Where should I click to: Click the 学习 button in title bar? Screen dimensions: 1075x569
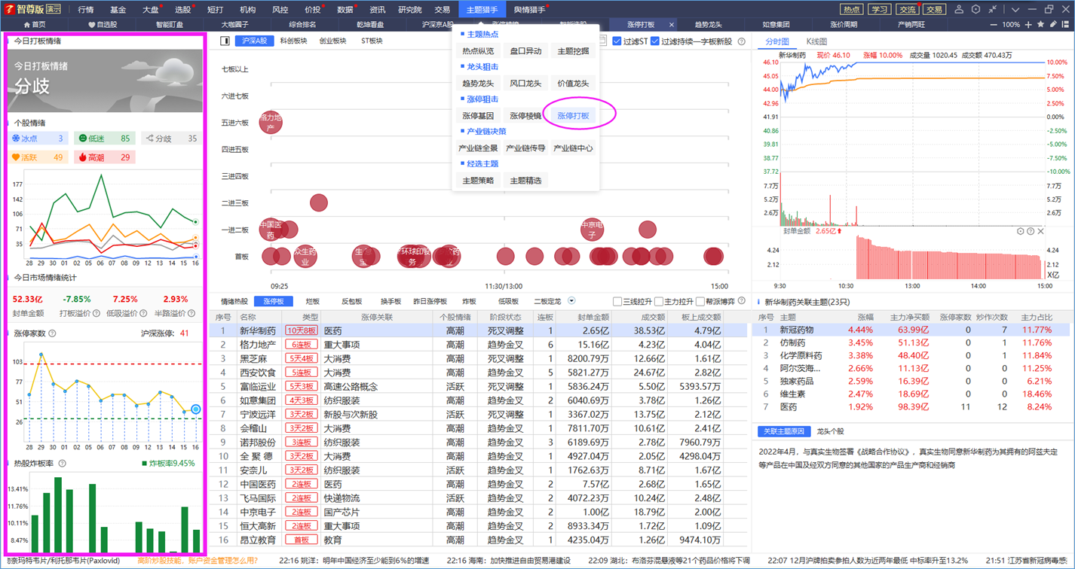click(x=879, y=10)
